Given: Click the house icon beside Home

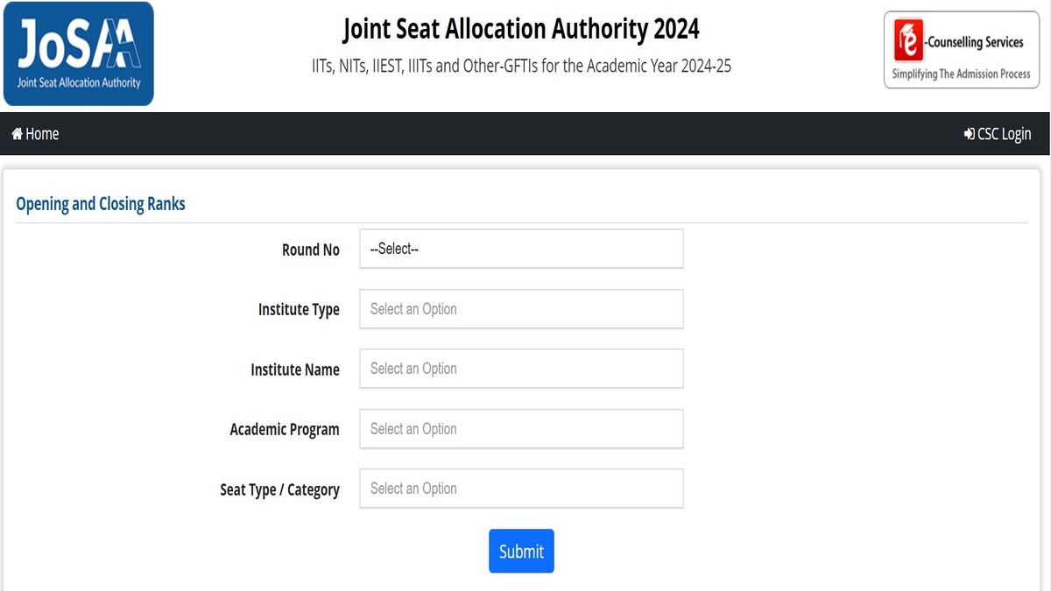Looking at the screenshot, I should pos(17,134).
